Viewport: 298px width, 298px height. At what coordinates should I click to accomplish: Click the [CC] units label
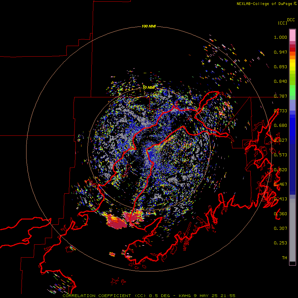pos(282,23)
